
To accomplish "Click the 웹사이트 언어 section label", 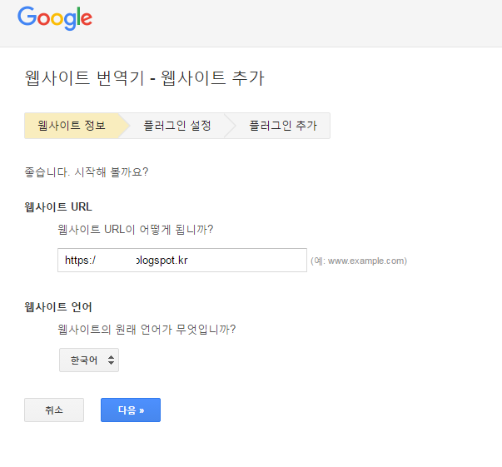I will pyautogui.click(x=58, y=307).
